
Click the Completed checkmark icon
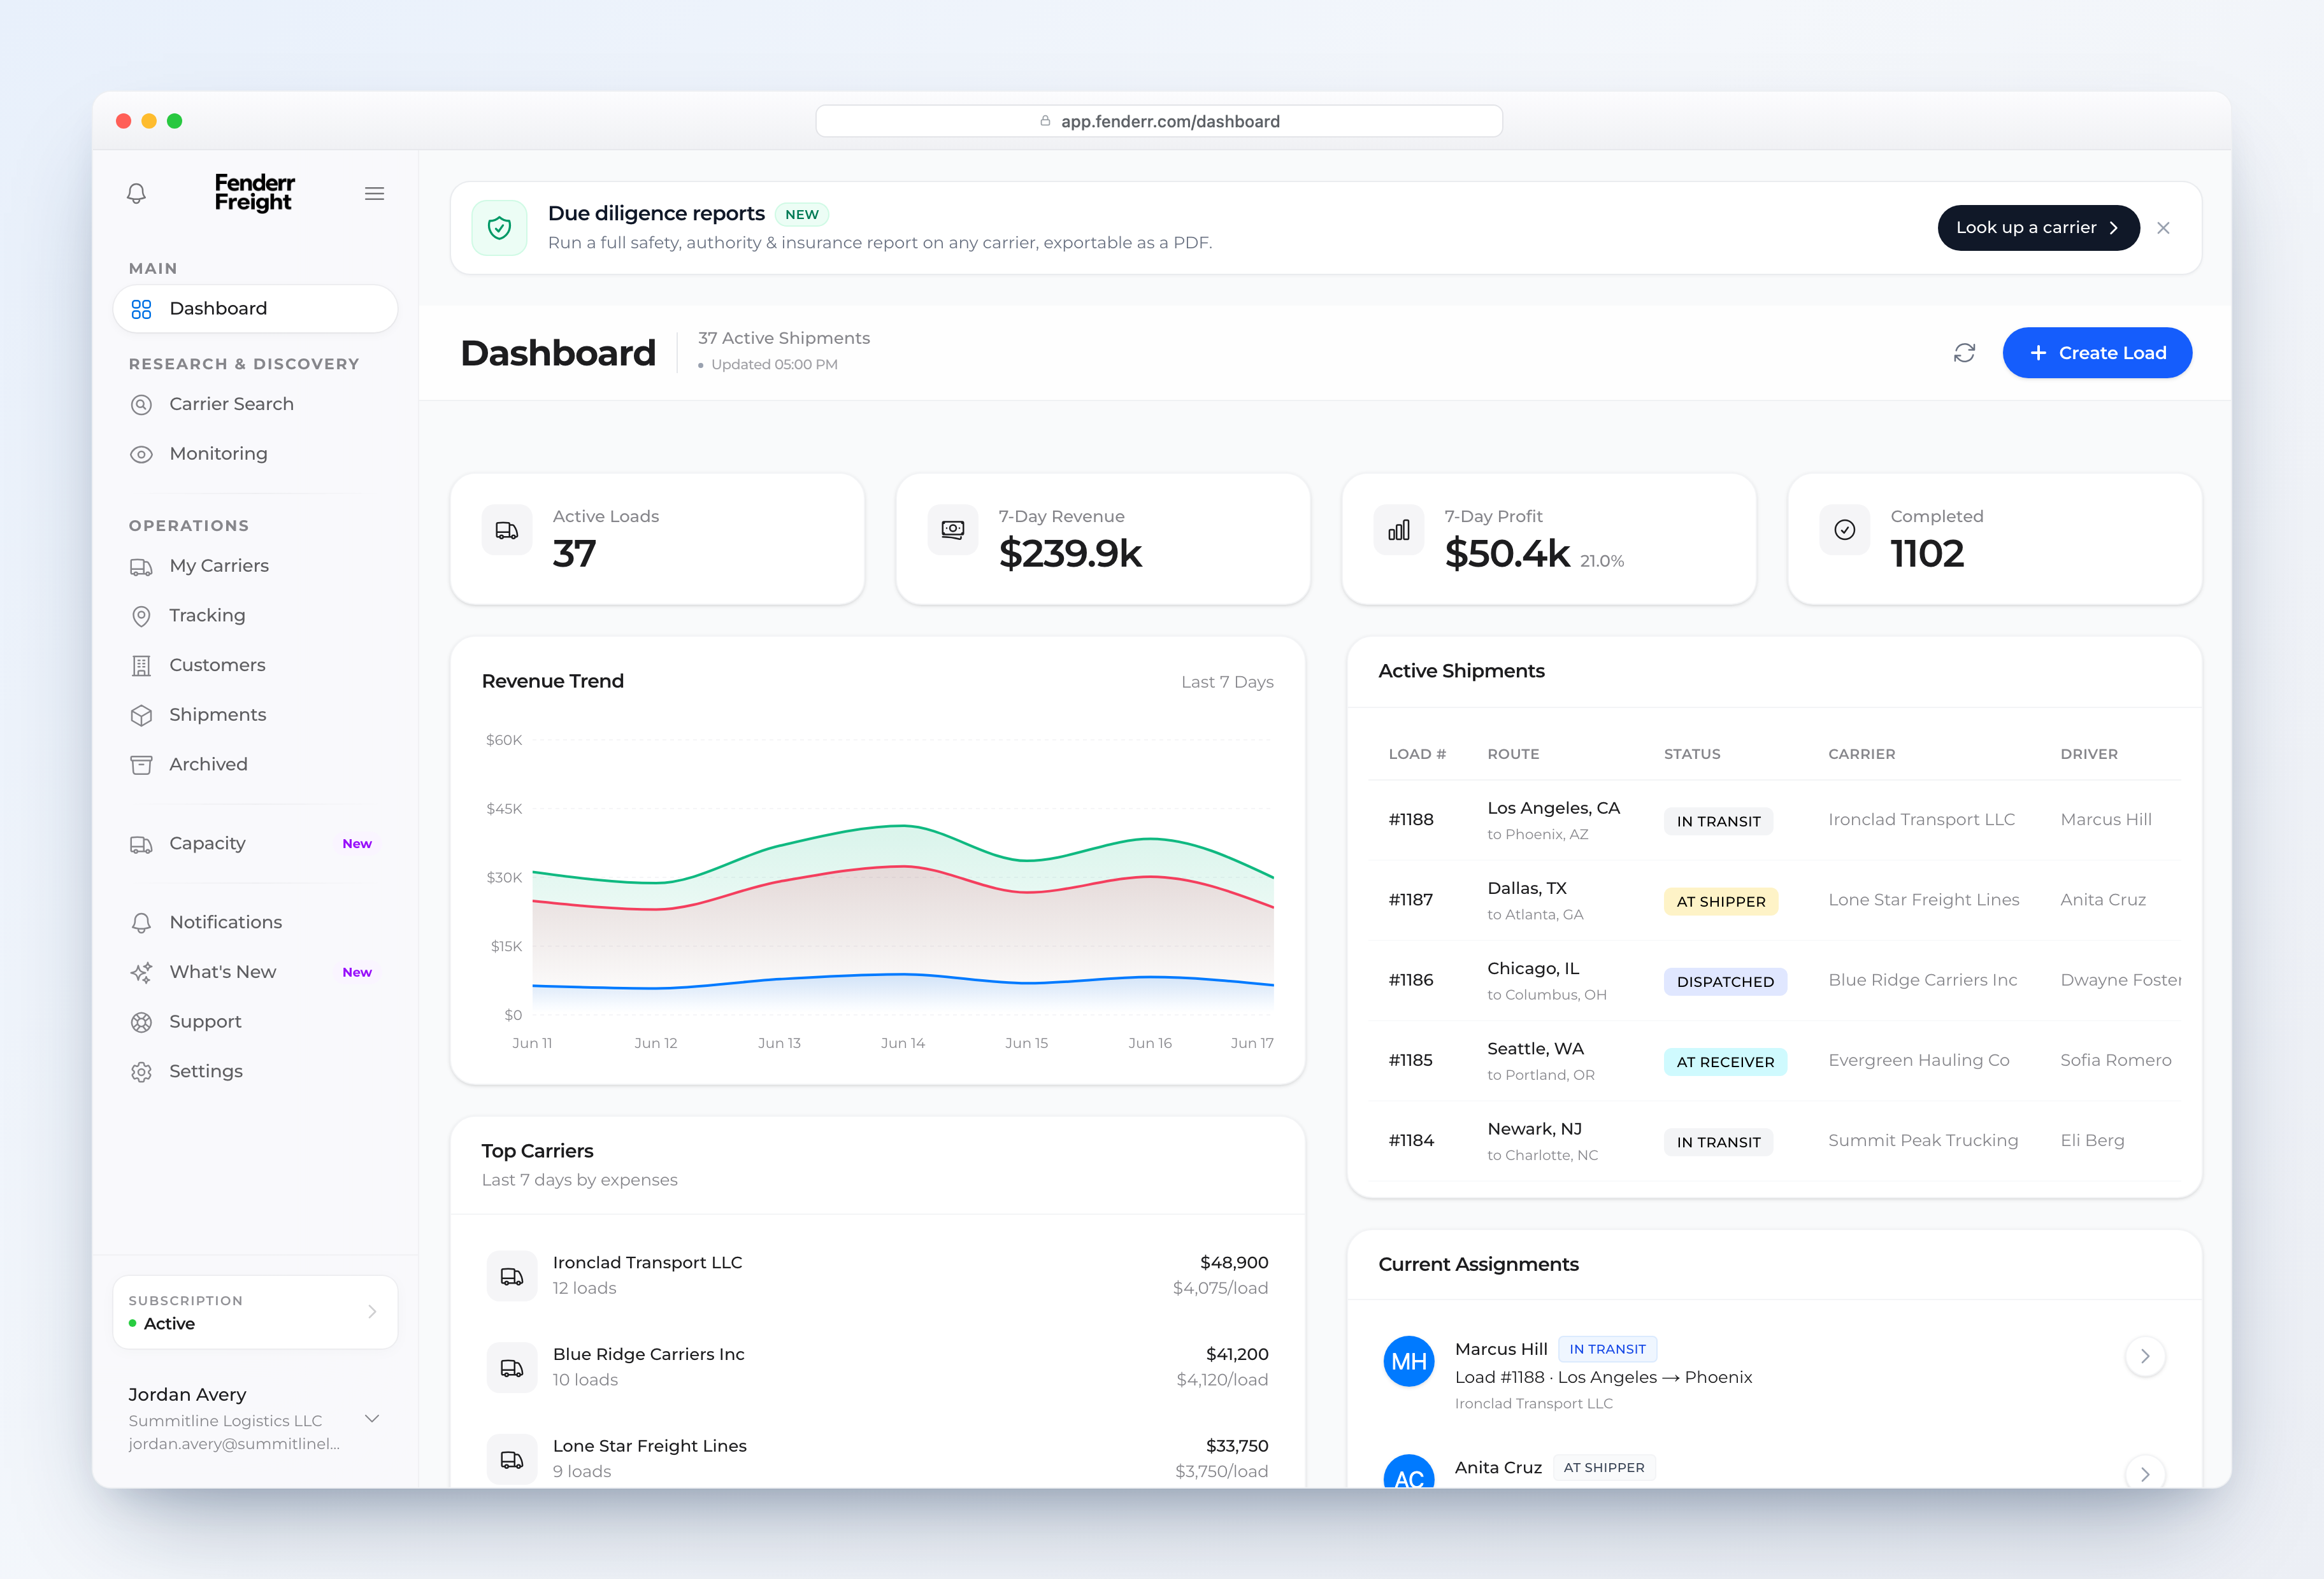pyautogui.click(x=1845, y=530)
